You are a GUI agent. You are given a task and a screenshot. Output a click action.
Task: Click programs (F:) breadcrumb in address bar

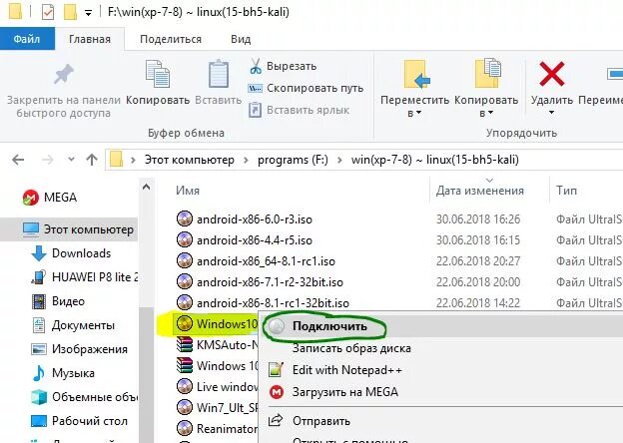pyautogui.click(x=293, y=160)
